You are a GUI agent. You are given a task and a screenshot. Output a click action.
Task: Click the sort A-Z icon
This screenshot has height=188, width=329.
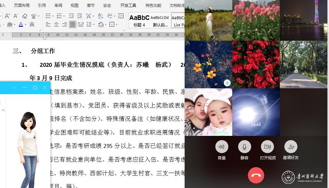tap(101, 16)
